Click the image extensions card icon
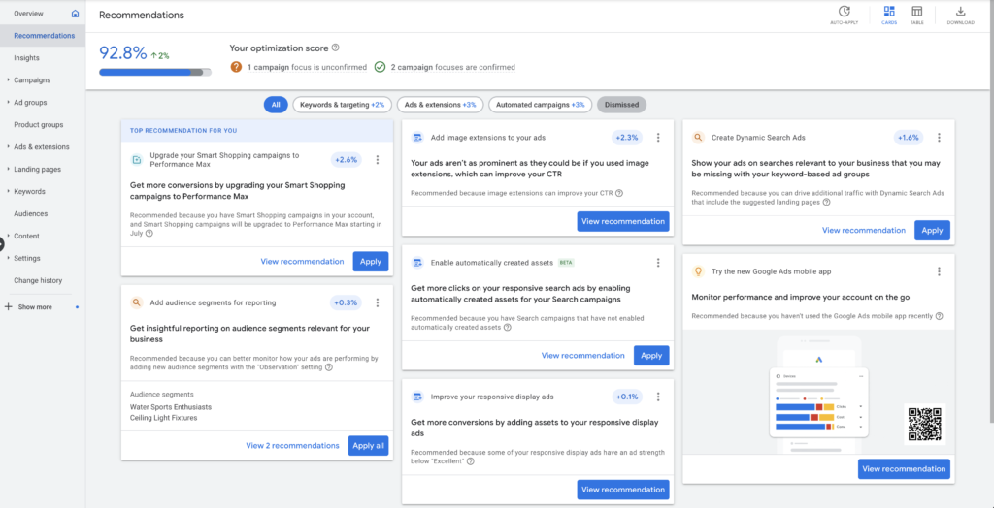 click(417, 138)
